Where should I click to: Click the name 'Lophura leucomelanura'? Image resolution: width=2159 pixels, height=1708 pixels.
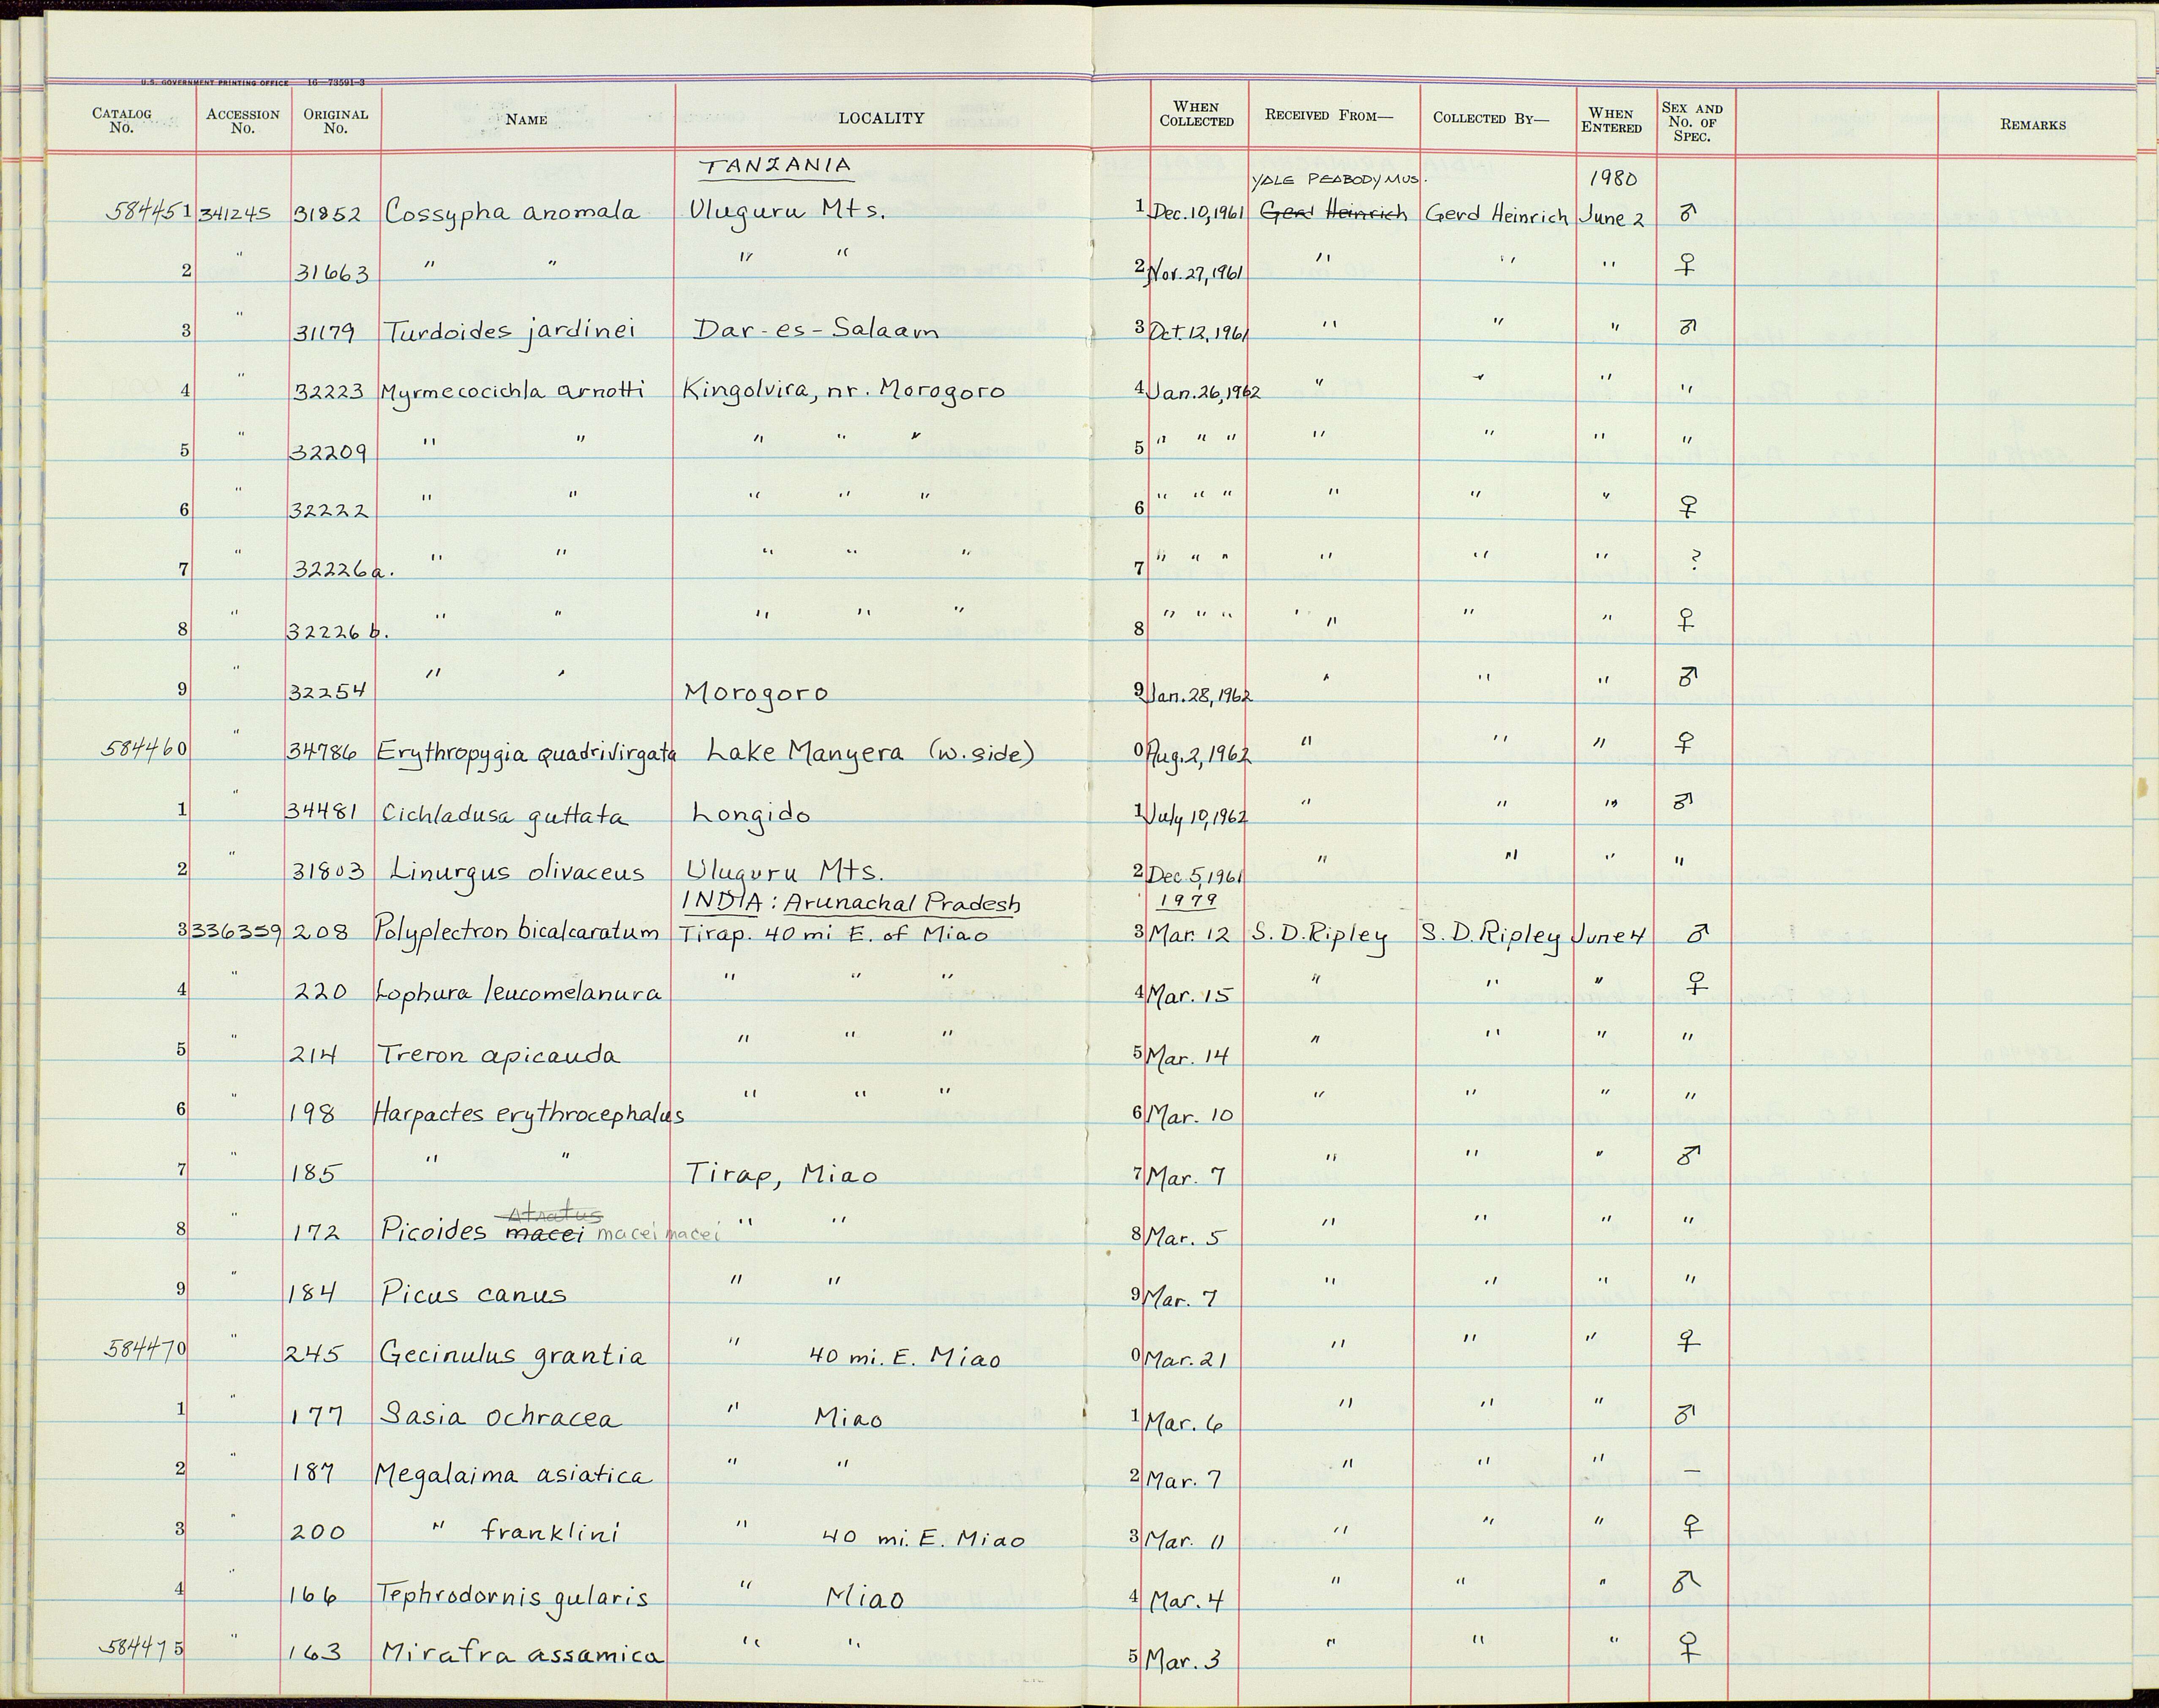point(519,992)
